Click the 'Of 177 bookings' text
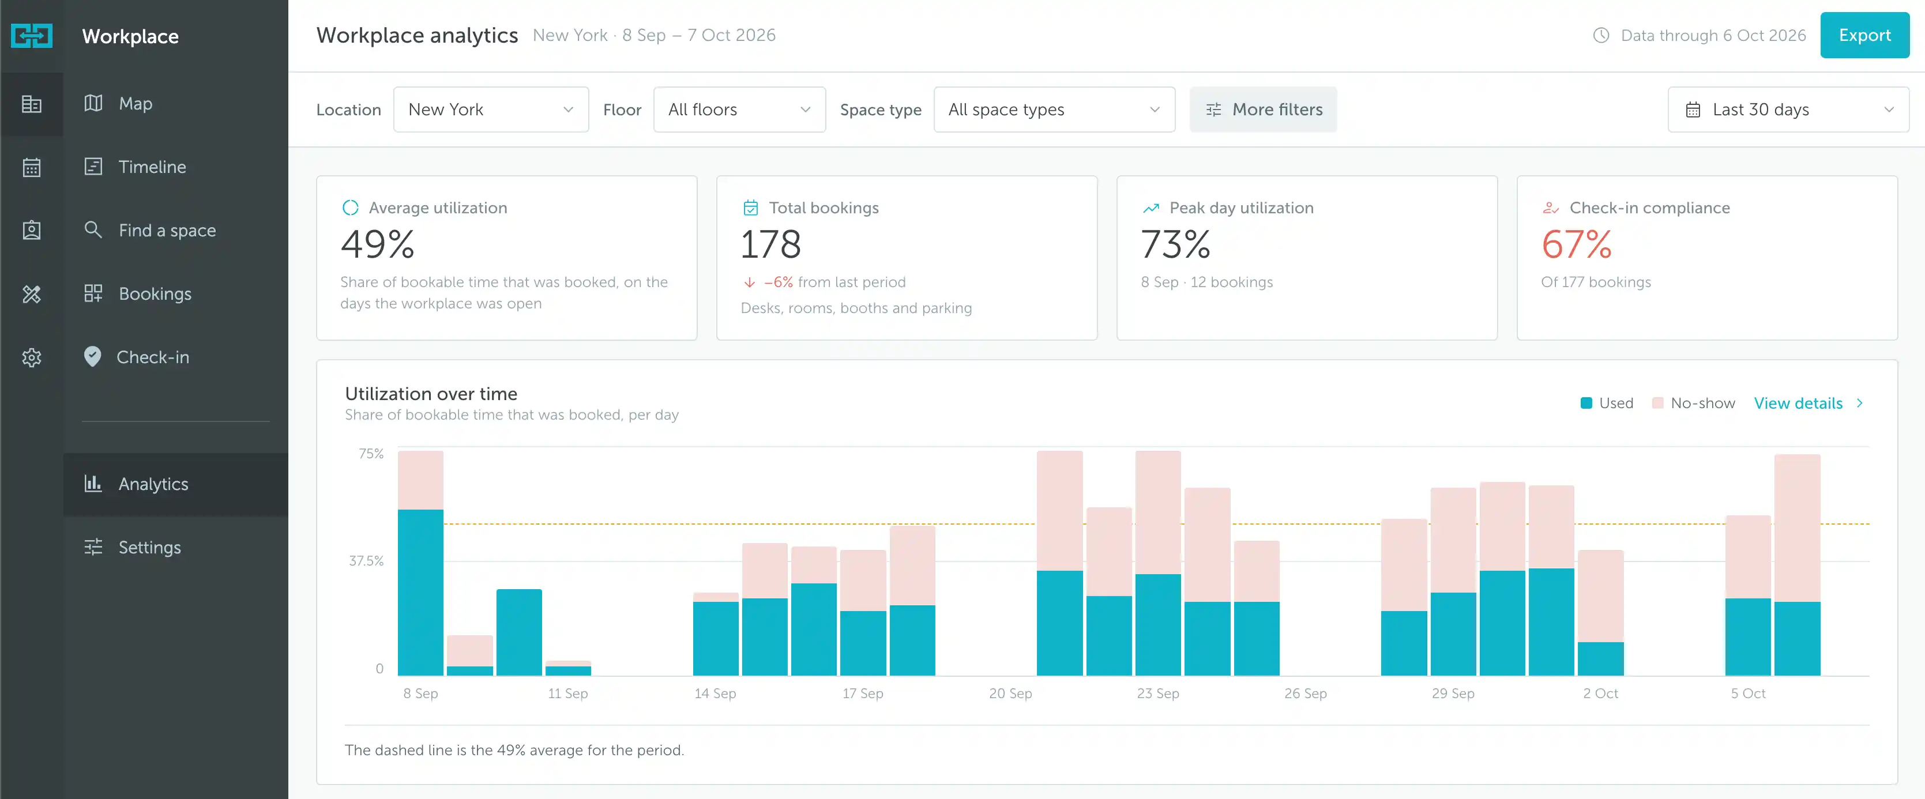Viewport: 1925px width, 799px height. coord(1596,282)
